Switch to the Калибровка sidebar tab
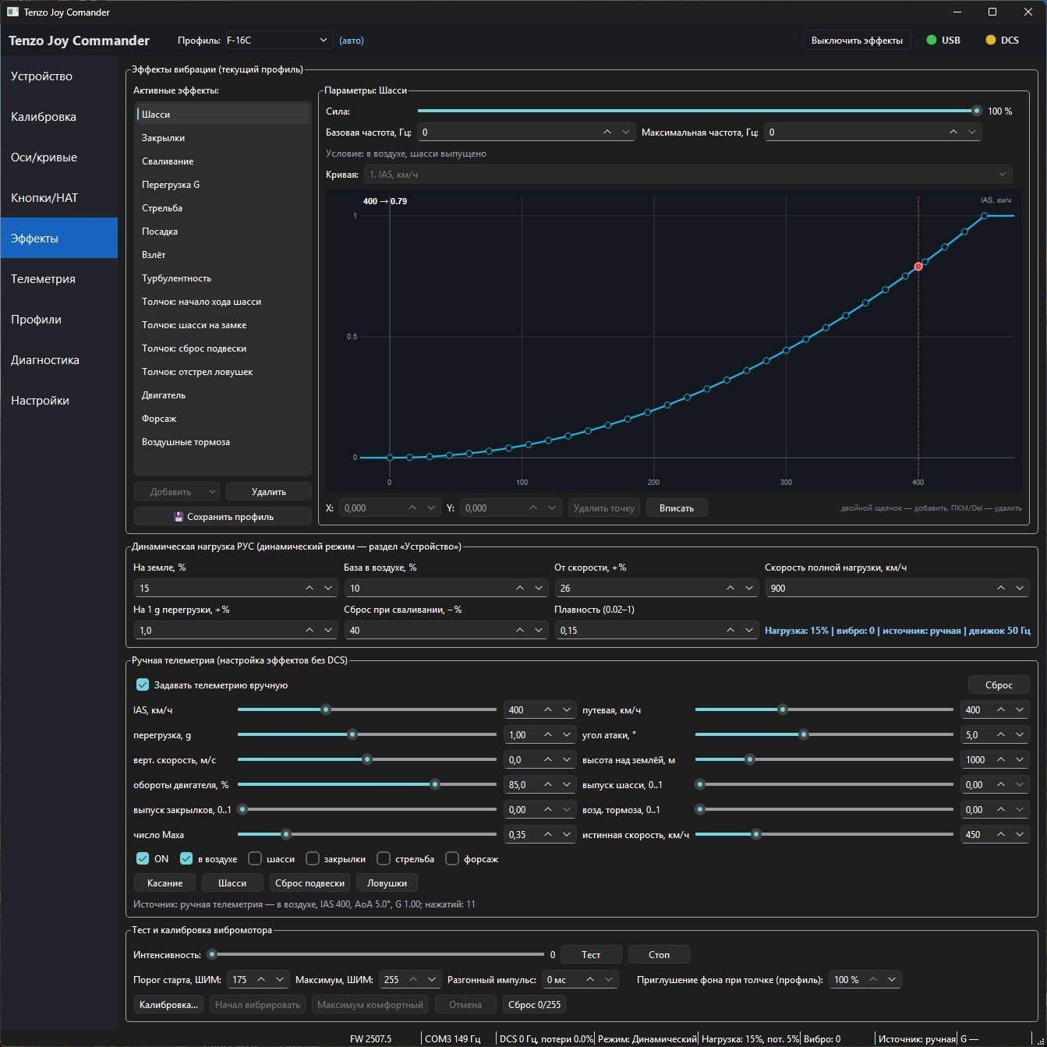1047x1047 pixels. pos(59,117)
